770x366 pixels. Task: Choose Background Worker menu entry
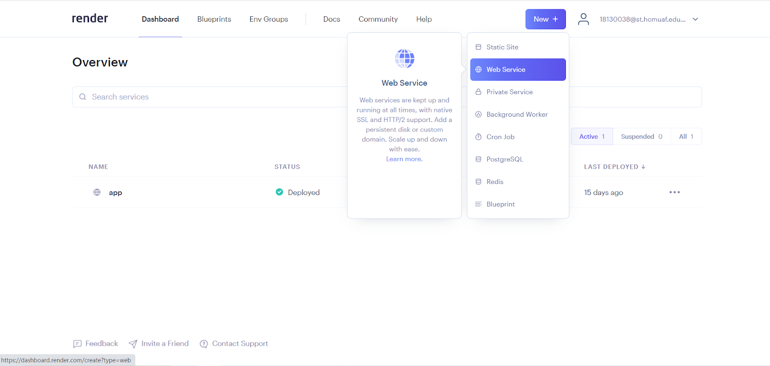pos(518,114)
